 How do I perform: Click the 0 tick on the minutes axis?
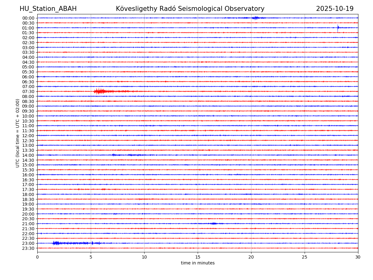pos(37,257)
